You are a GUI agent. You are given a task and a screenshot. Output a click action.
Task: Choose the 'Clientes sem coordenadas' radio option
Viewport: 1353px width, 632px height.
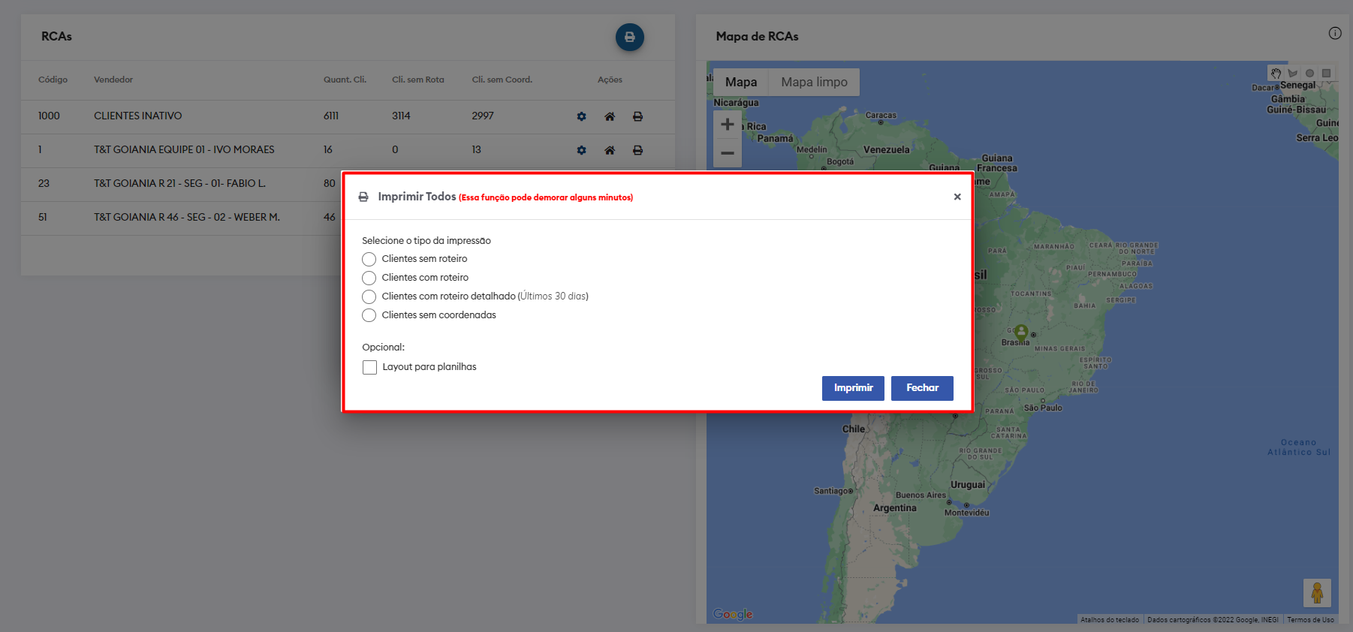(x=369, y=315)
